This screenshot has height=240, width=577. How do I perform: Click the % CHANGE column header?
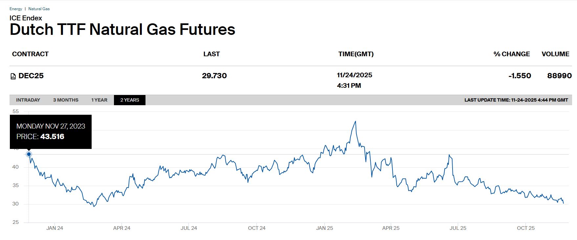tap(511, 54)
